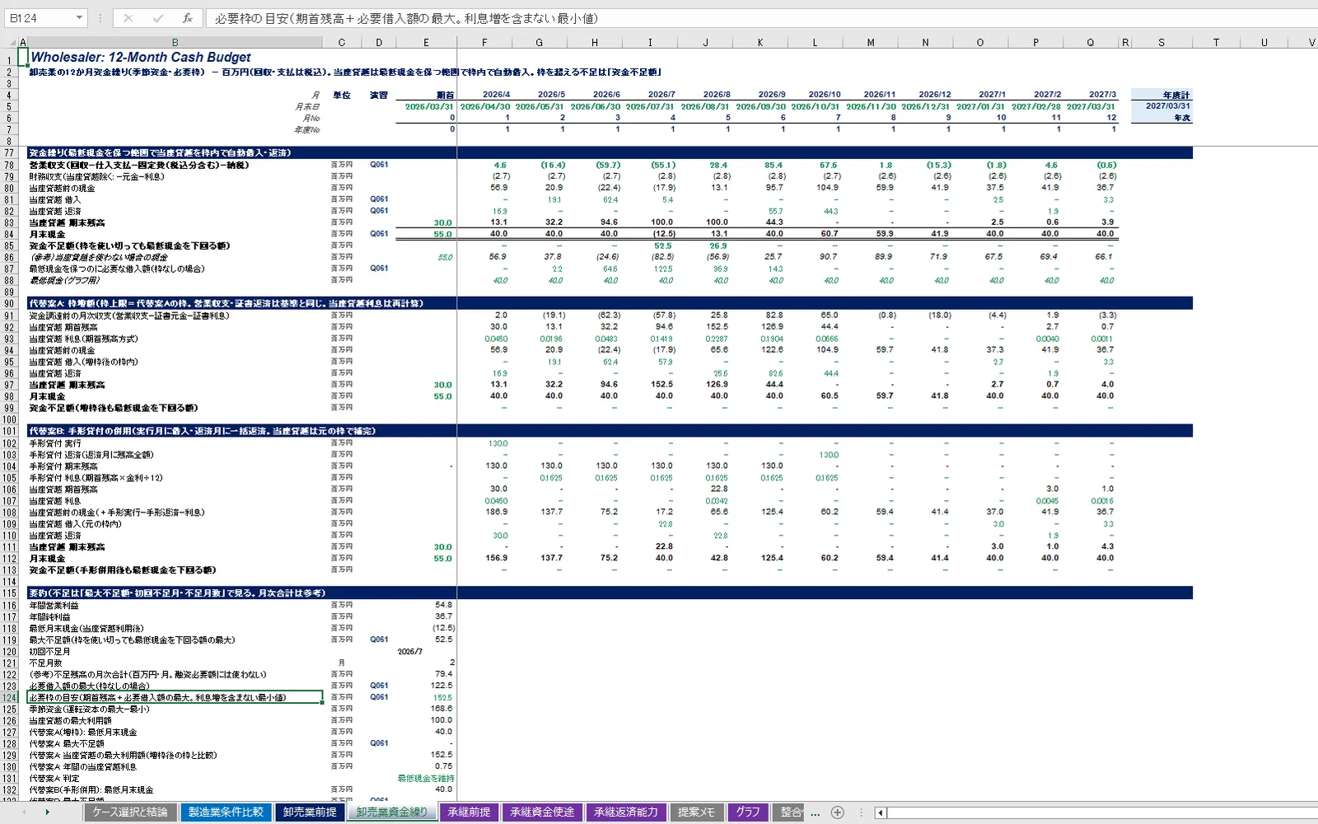
Task: Open the グラフ sheet tab
Action: point(747,812)
